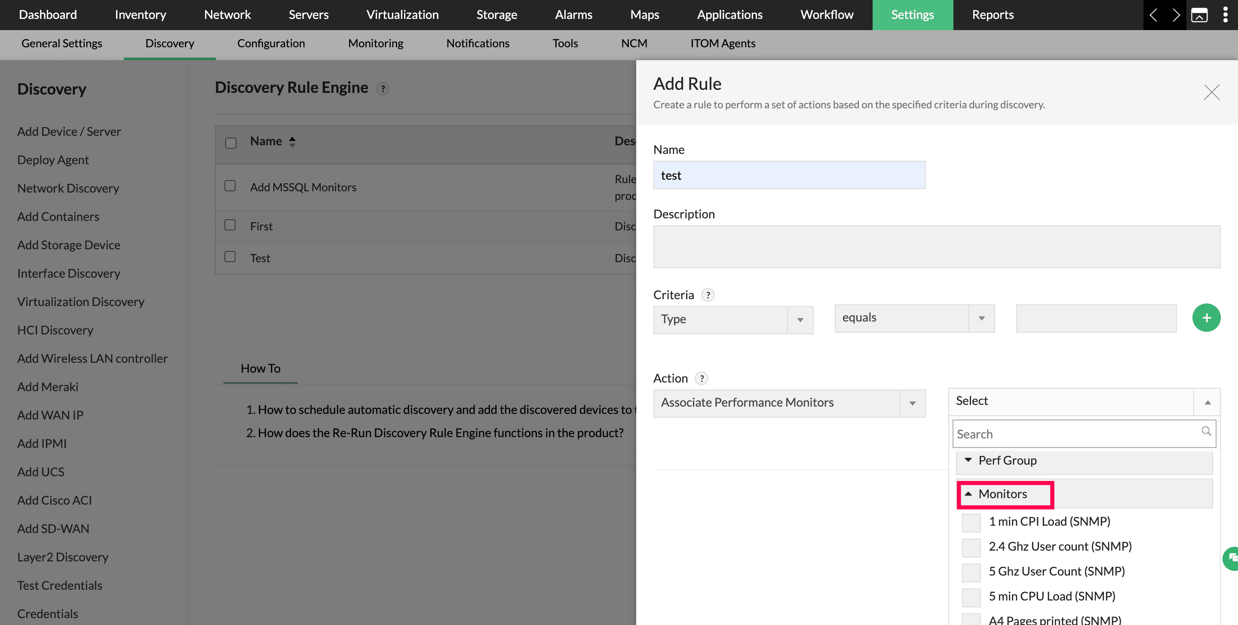Open Add Wireless LAN controller link
Viewport: 1238px width, 625px height.
coord(92,358)
